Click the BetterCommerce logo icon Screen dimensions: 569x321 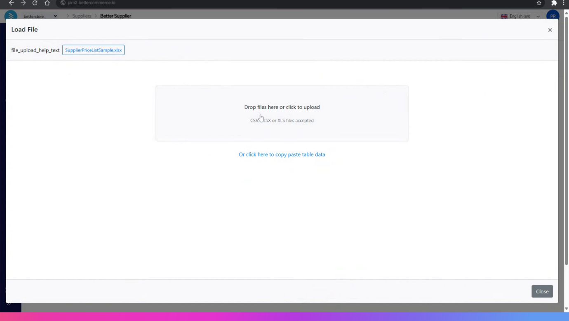tap(11, 16)
